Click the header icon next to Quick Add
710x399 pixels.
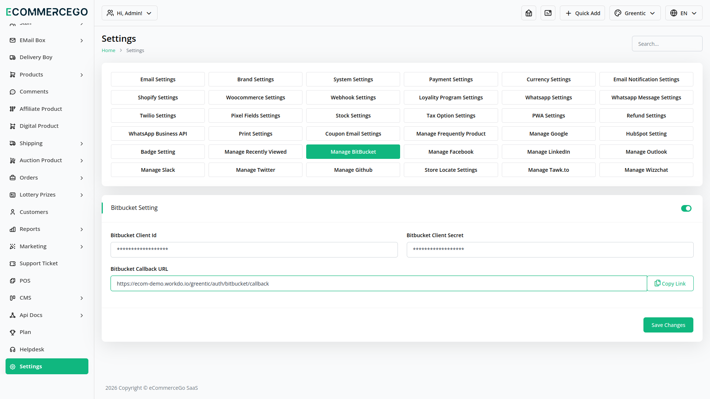click(548, 13)
